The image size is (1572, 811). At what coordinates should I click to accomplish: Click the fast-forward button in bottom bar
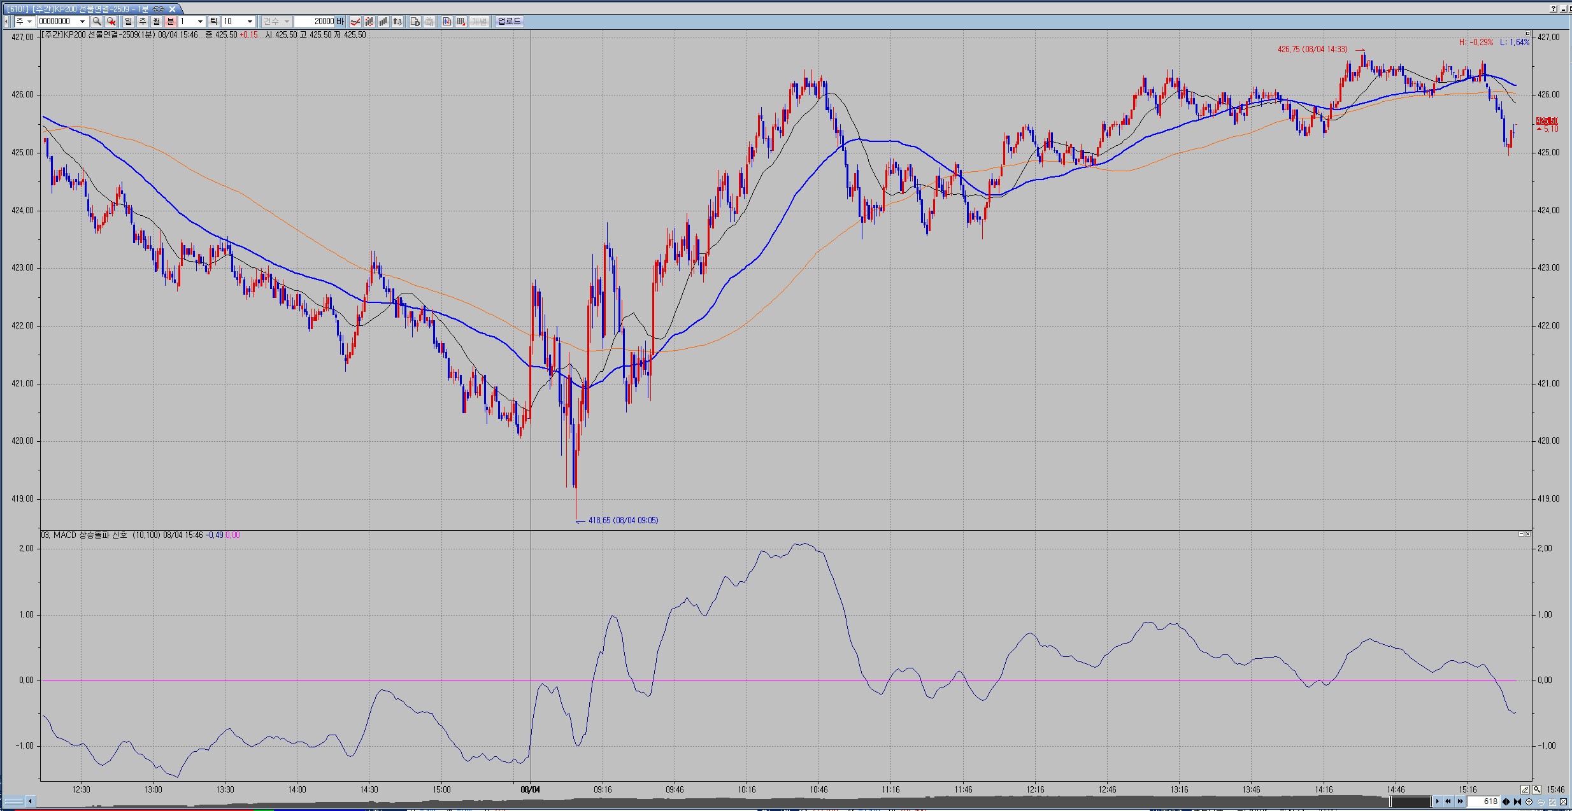[1461, 801]
